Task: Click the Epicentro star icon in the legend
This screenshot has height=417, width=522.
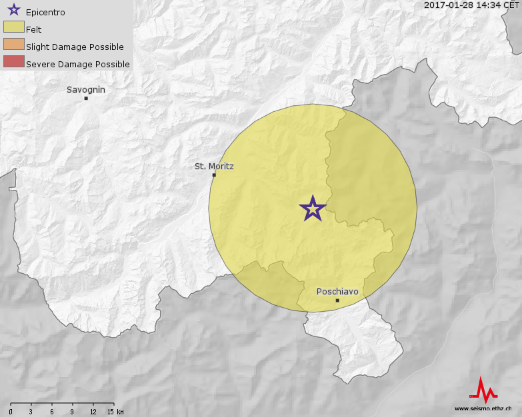Action: (13, 11)
